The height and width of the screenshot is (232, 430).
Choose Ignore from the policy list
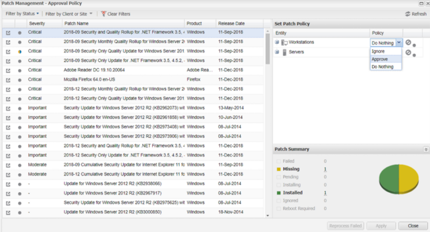pyautogui.click(x=378, y=51)
